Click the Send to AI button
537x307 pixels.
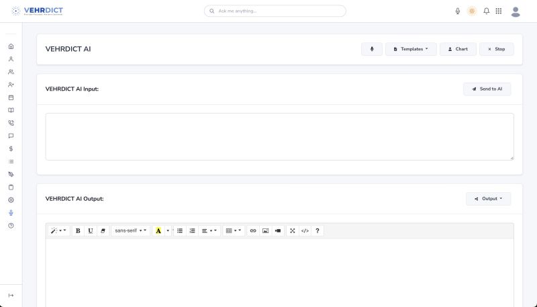coord(487,89)
